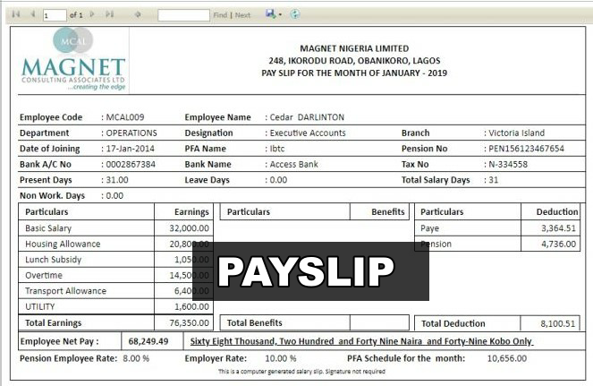
Task: Select department value OPERATIONS
Action: click(131, 133)
